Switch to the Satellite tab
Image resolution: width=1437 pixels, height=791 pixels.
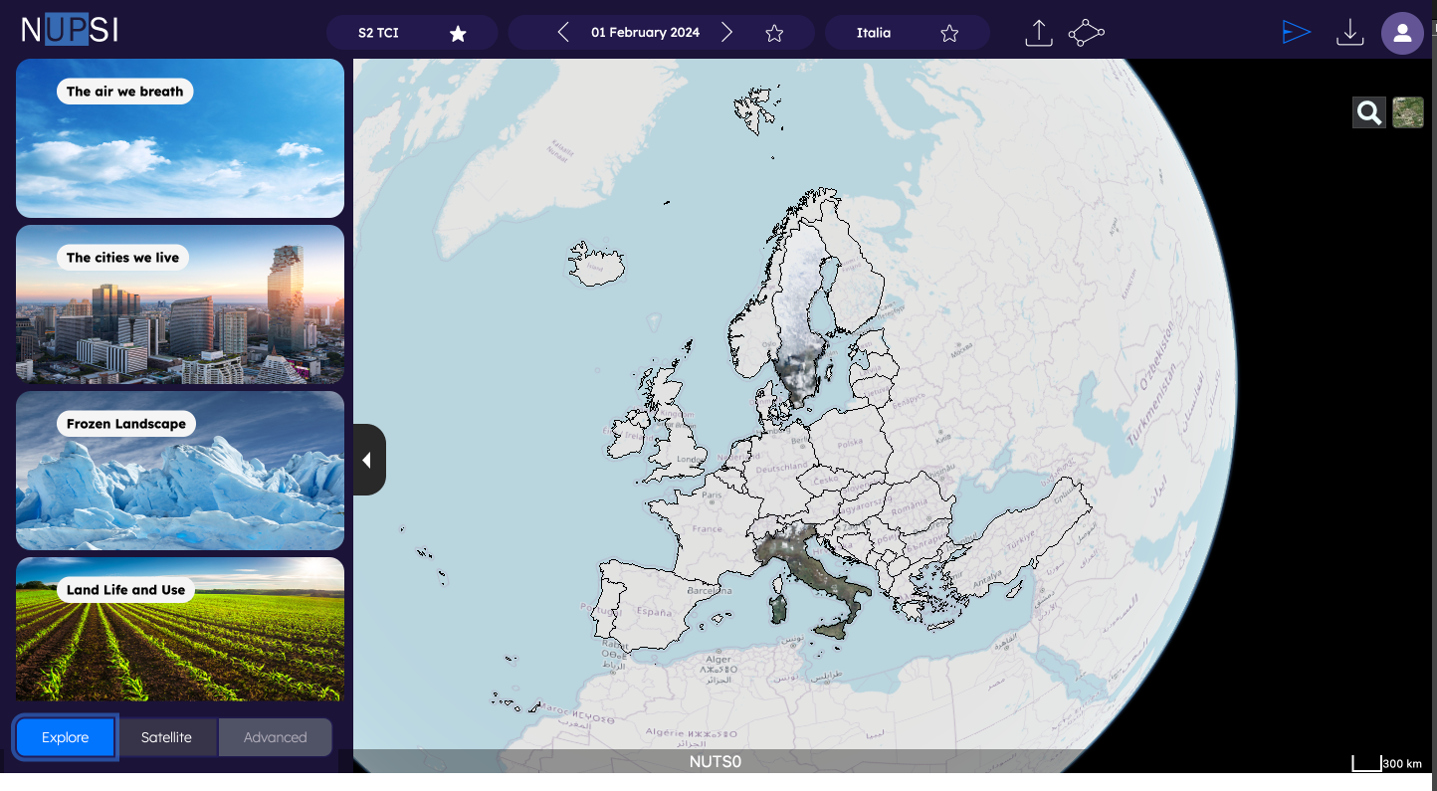click(166, 737)
